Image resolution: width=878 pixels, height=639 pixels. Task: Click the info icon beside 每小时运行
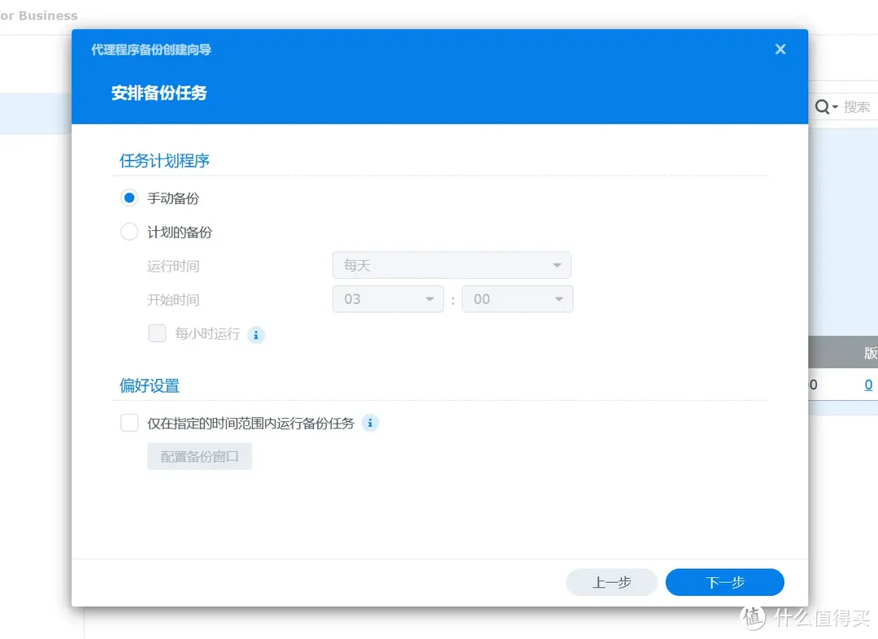[x=256, y=334]
